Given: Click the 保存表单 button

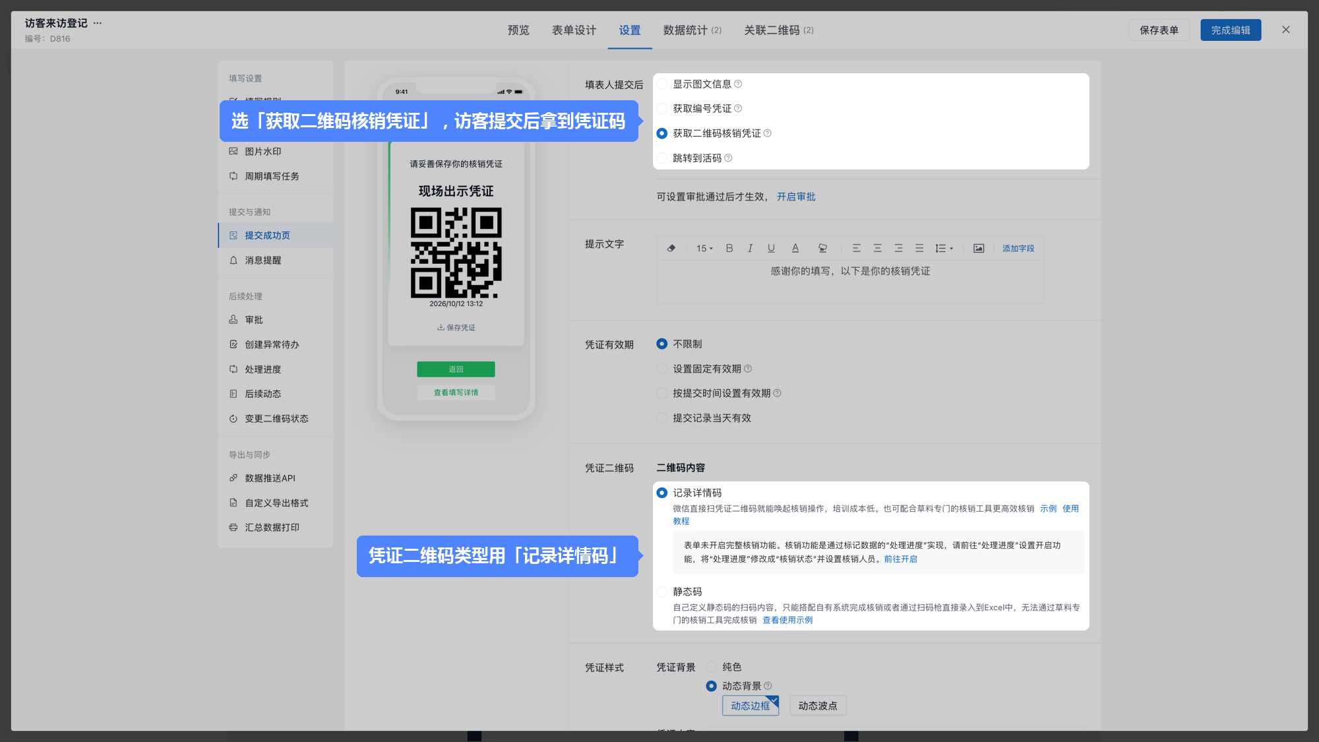Looking at the screenshot, I should click(x=1159, y=30).
